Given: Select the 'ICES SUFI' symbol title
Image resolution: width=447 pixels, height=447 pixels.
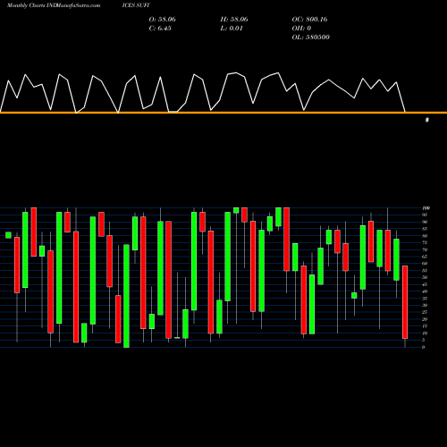Looking at the screenshot, I should point(136,5).
